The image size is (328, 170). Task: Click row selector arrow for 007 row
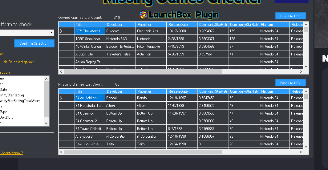(x=61, y=31)
